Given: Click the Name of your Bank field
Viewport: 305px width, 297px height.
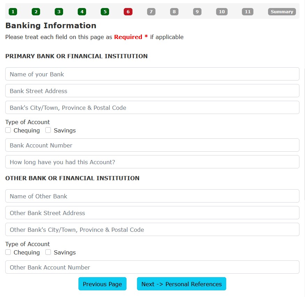Looking at the screenshot, I should [152, 74].
